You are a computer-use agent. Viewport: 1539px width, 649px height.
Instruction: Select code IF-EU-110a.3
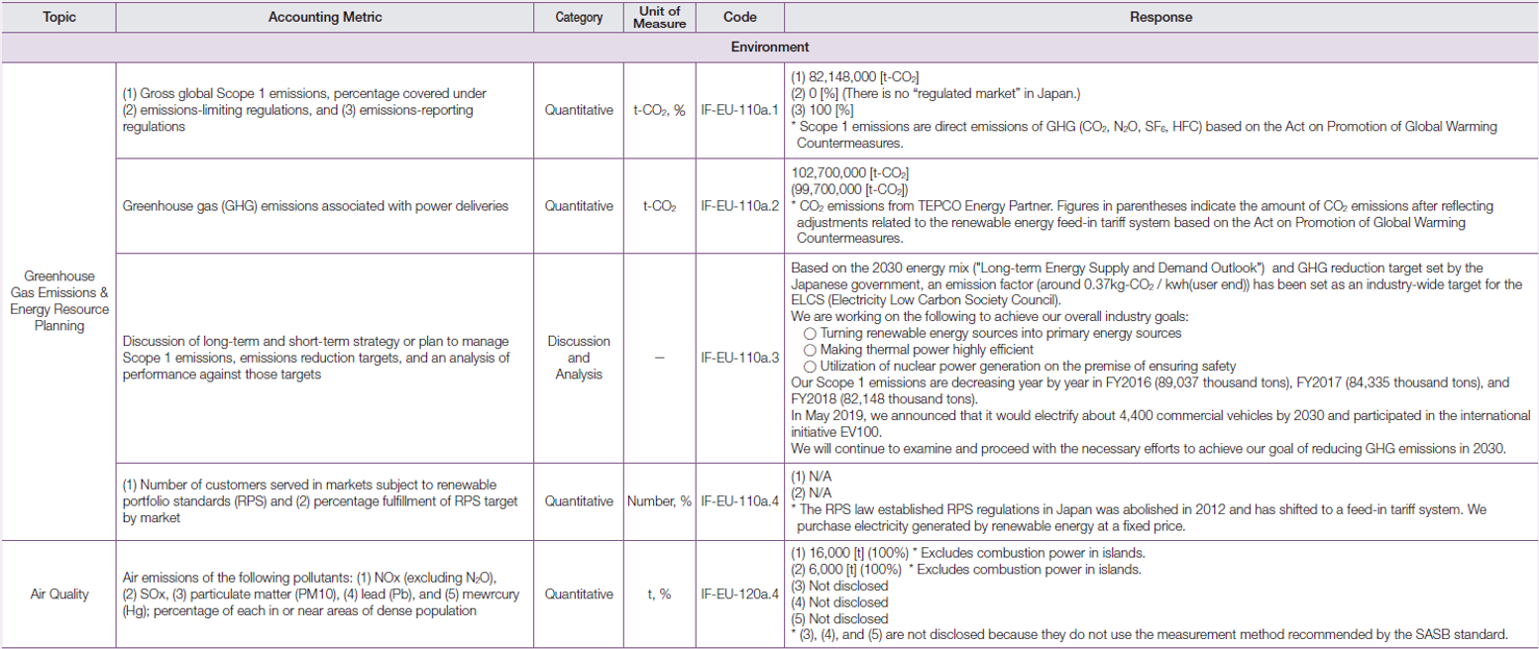[x=739, y=357]
